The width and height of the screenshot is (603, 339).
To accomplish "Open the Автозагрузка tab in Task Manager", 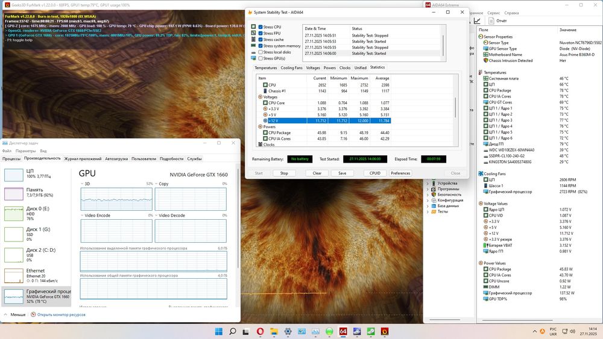I will [116, 158].
